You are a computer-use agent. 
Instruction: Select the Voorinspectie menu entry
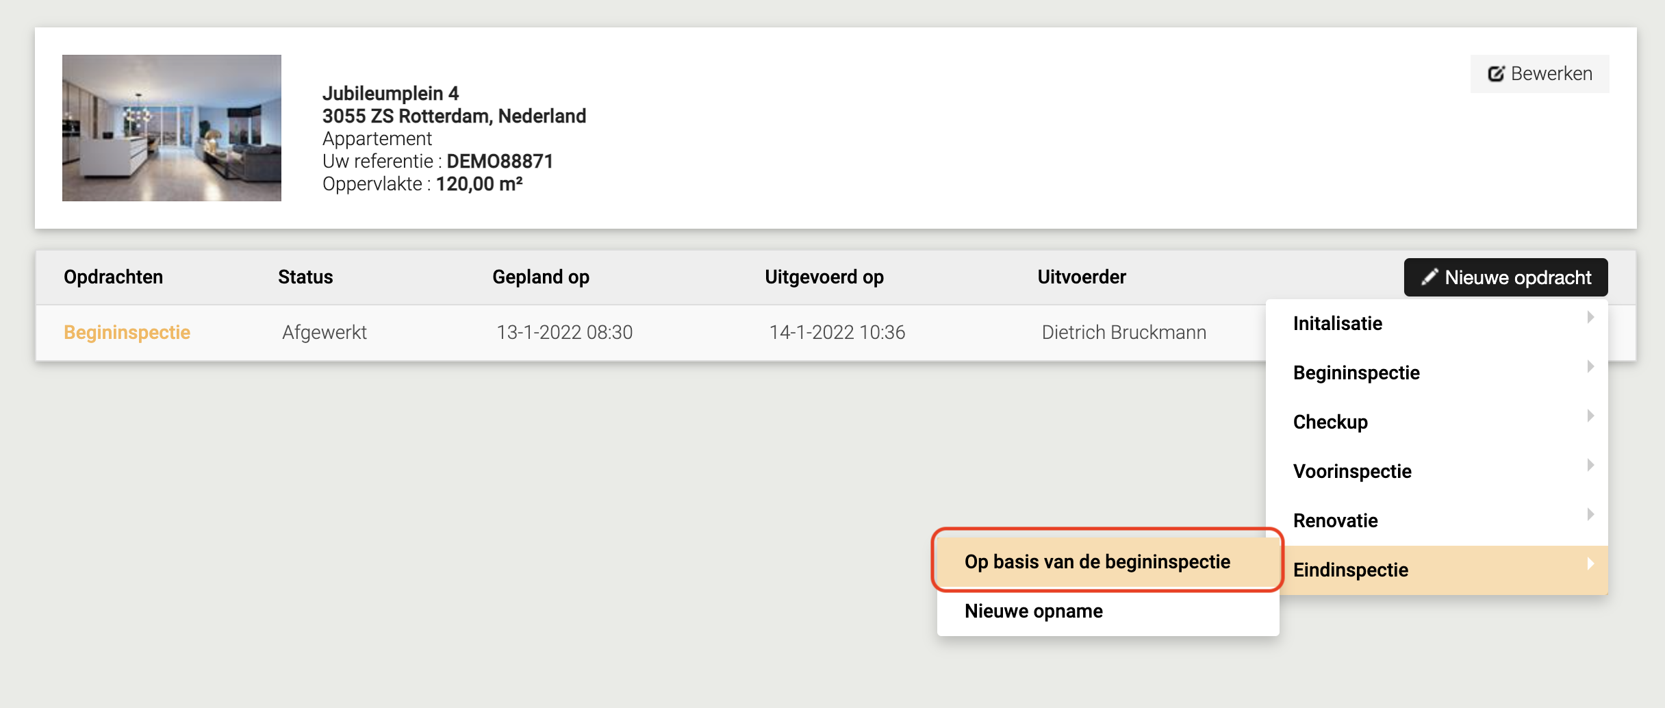1352,472
